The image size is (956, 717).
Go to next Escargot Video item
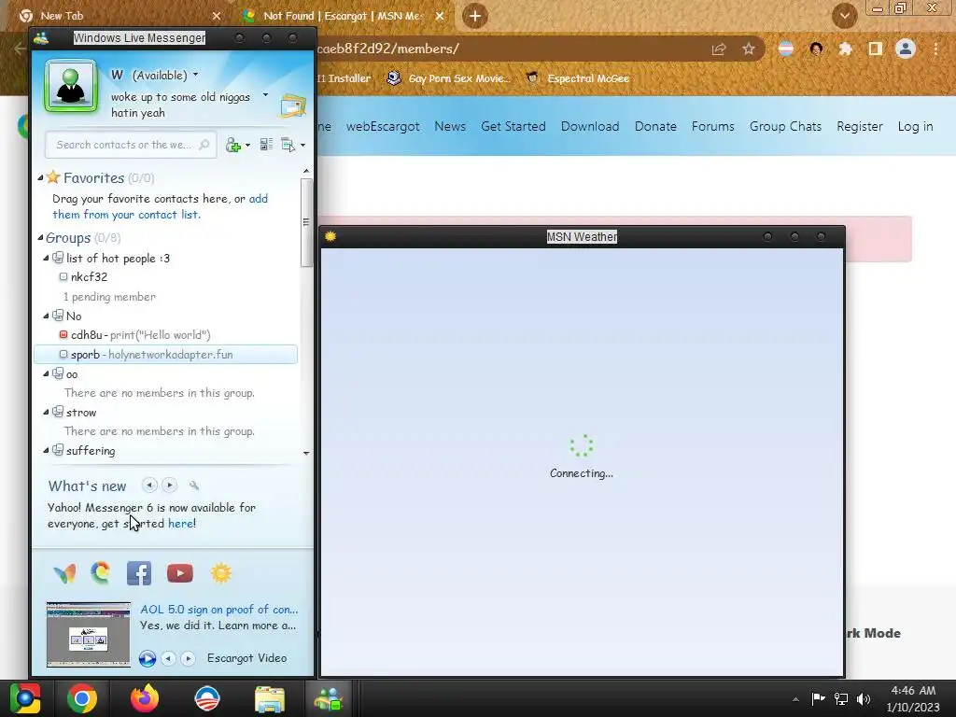(x=188, y=658)
